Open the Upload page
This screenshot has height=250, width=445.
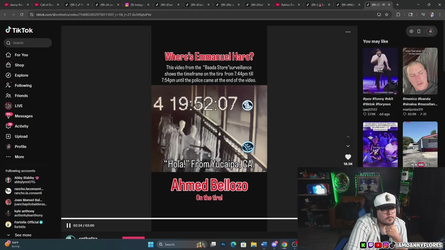click(x=21, y=136)
